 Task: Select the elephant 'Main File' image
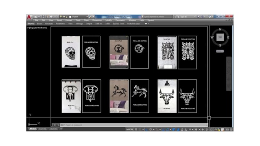[x=71, y=96]
